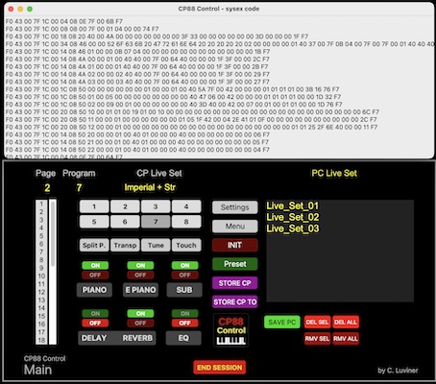Viewport: 436px width, 384px height.
Task: Select program button 7
Action: click(x=156, y=222)
